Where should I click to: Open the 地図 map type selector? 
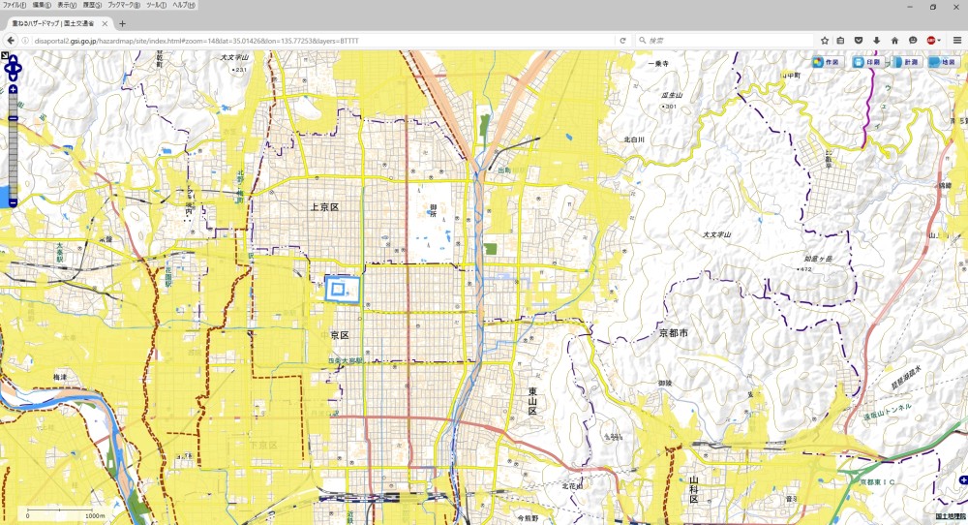942,62
